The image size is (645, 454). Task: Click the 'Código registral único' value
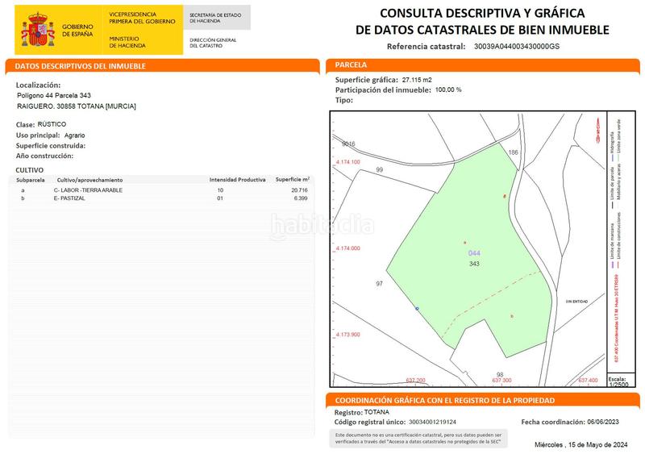432,422
